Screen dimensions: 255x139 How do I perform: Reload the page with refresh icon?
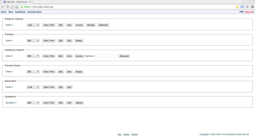[12, 7]
